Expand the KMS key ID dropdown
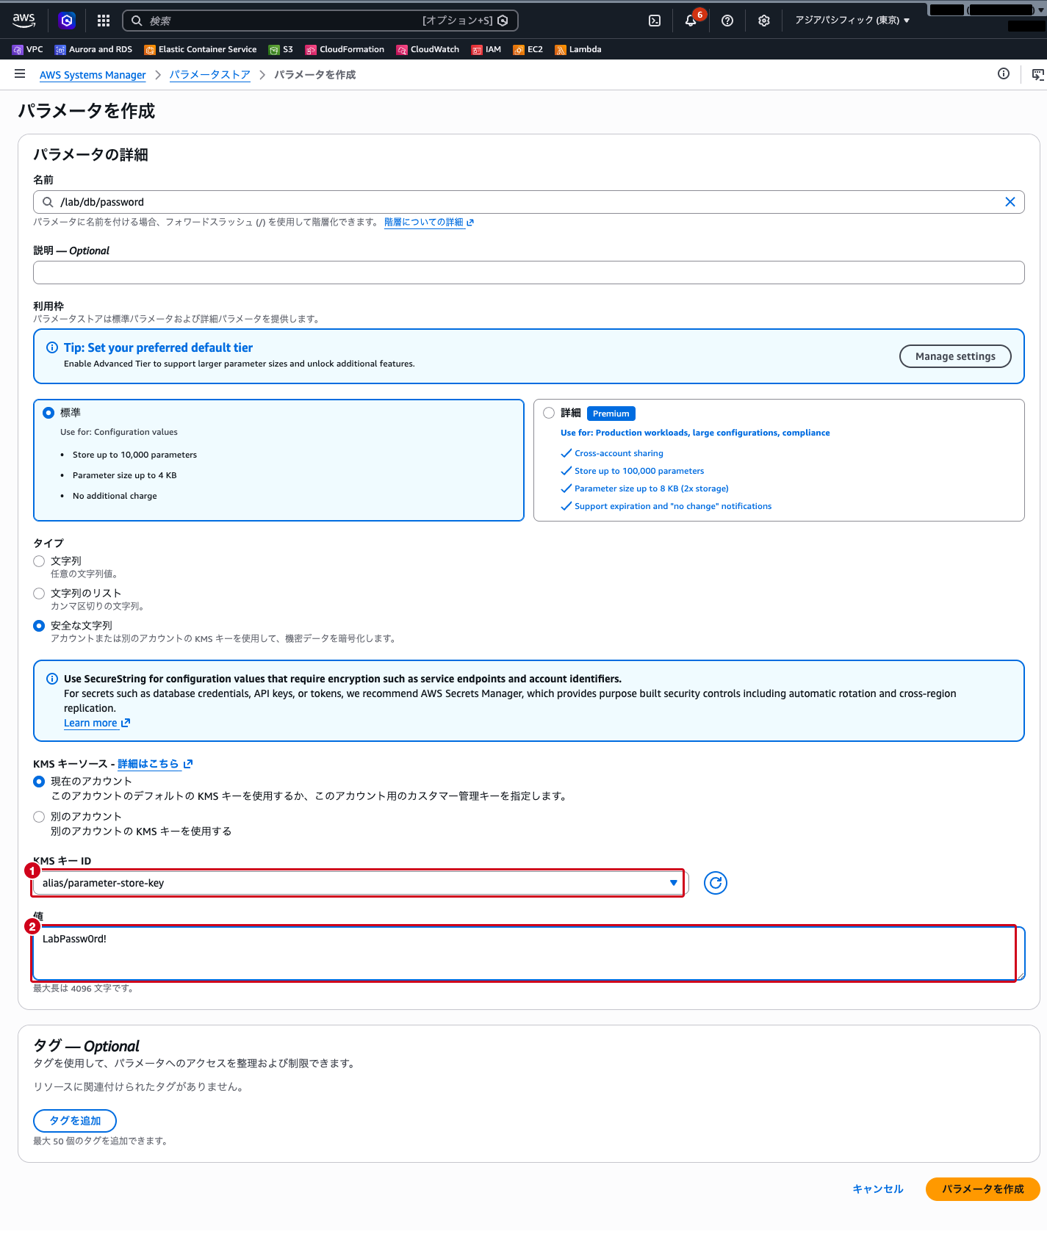 click(x=361, y=883)
